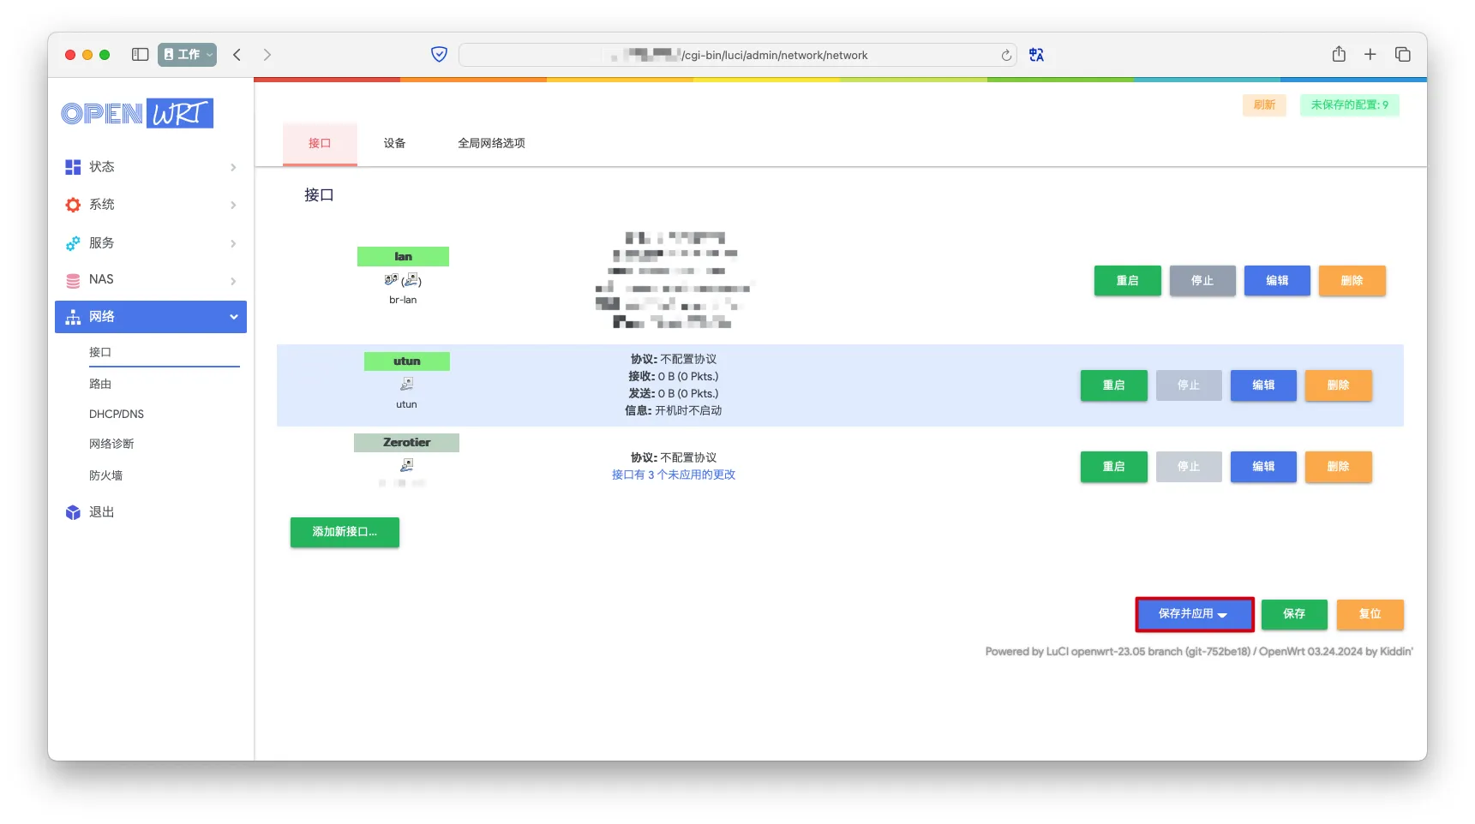The height and width of the screenshot is (824, 1475).
Task: Open a new tab with plus icon
Action: [1370, 55]
